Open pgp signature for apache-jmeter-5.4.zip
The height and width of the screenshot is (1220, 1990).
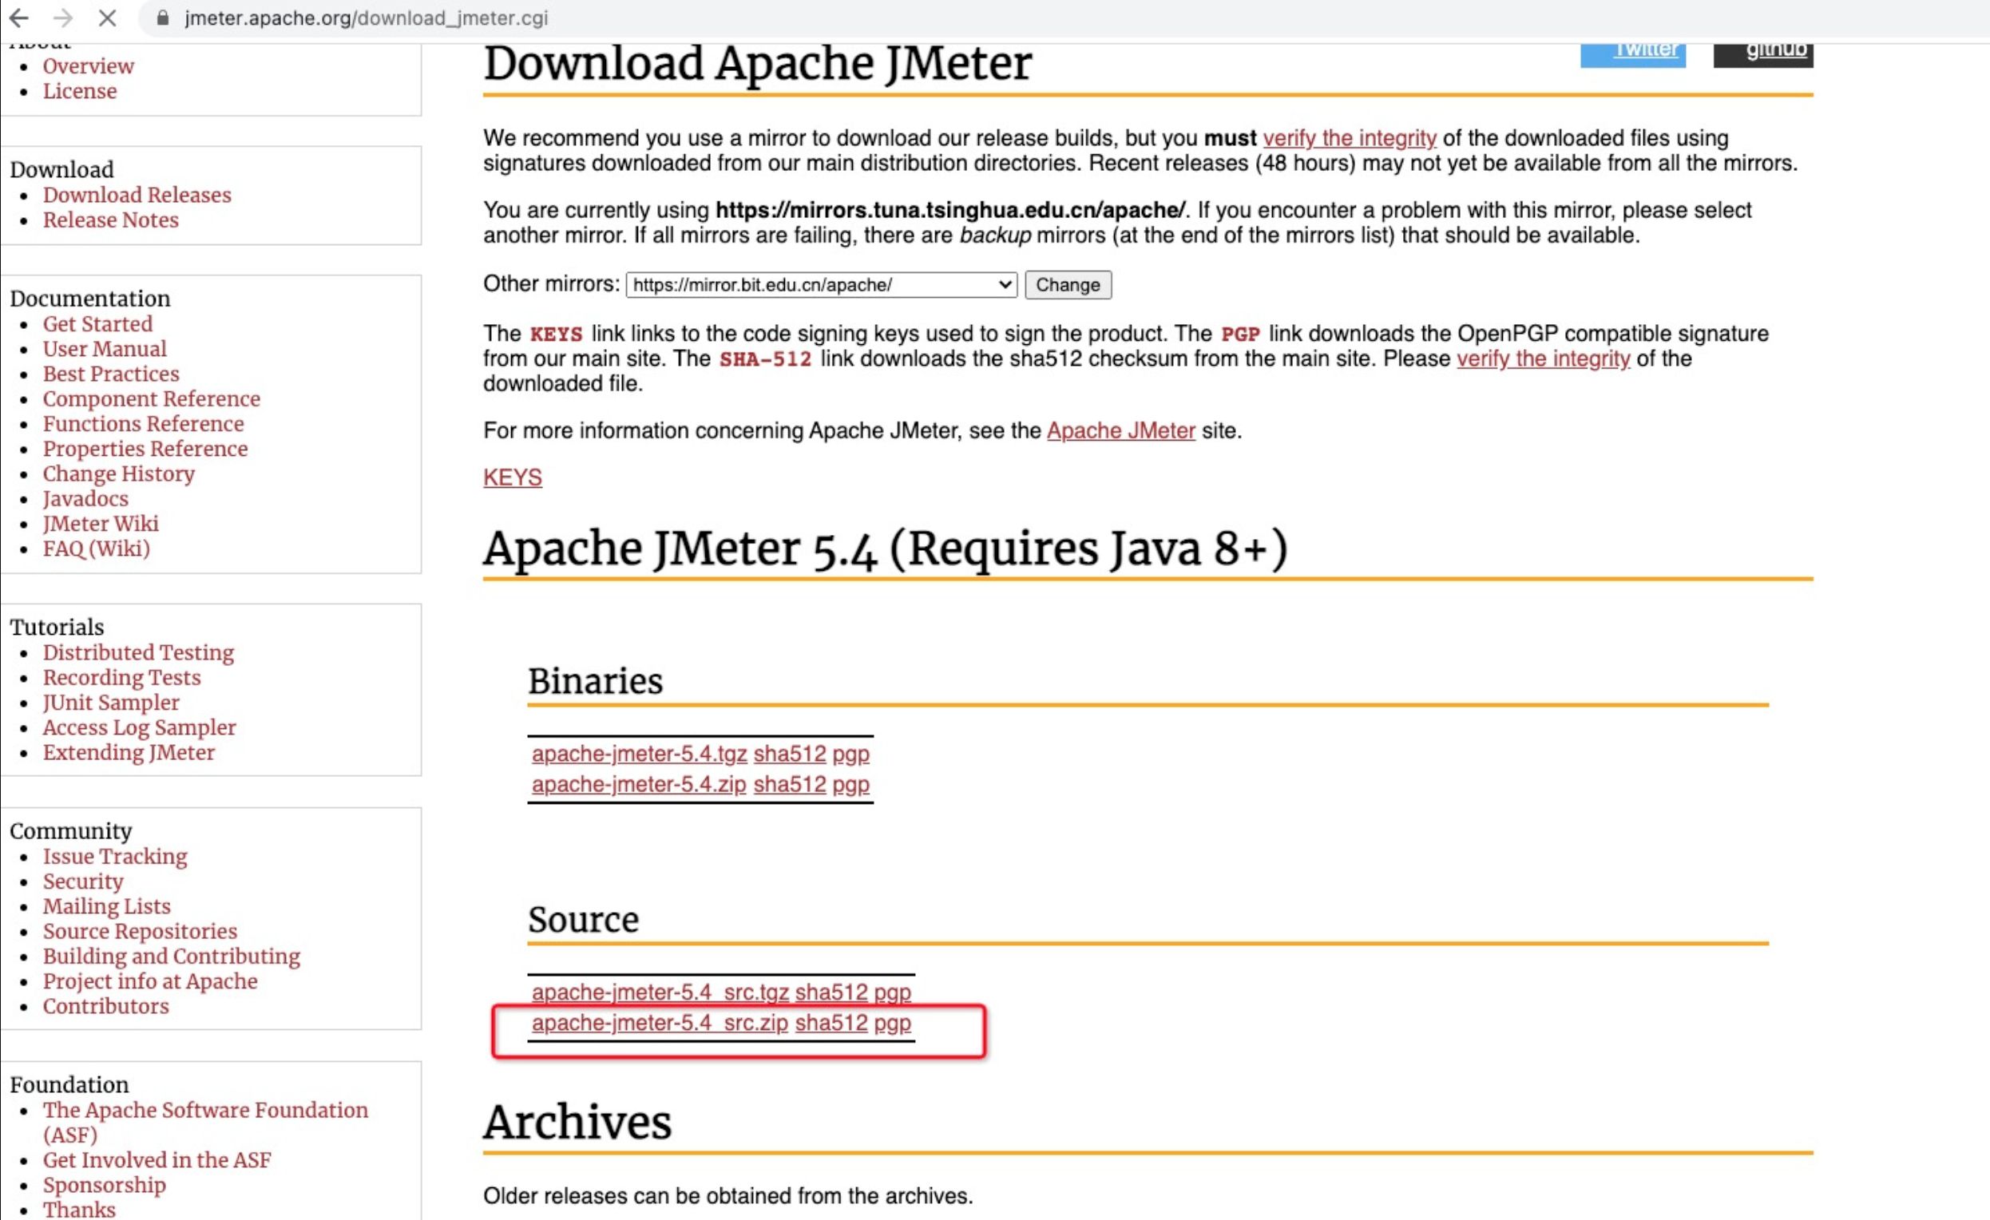point(851,785)
